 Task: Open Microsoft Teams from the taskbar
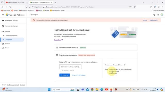[x=83, y=89]
